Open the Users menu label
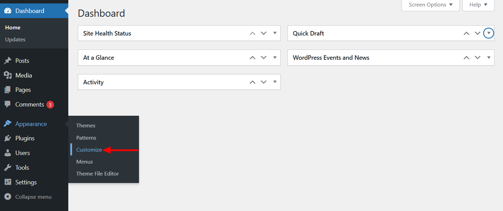Image resolution: width=503 pixels, height=211 pixels. pyautogui.click(x=23, y=153)
